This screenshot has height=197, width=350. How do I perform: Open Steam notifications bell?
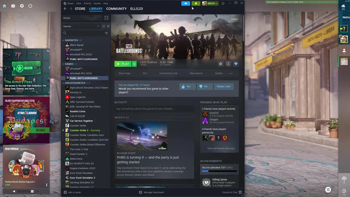[x=196, y=3]
